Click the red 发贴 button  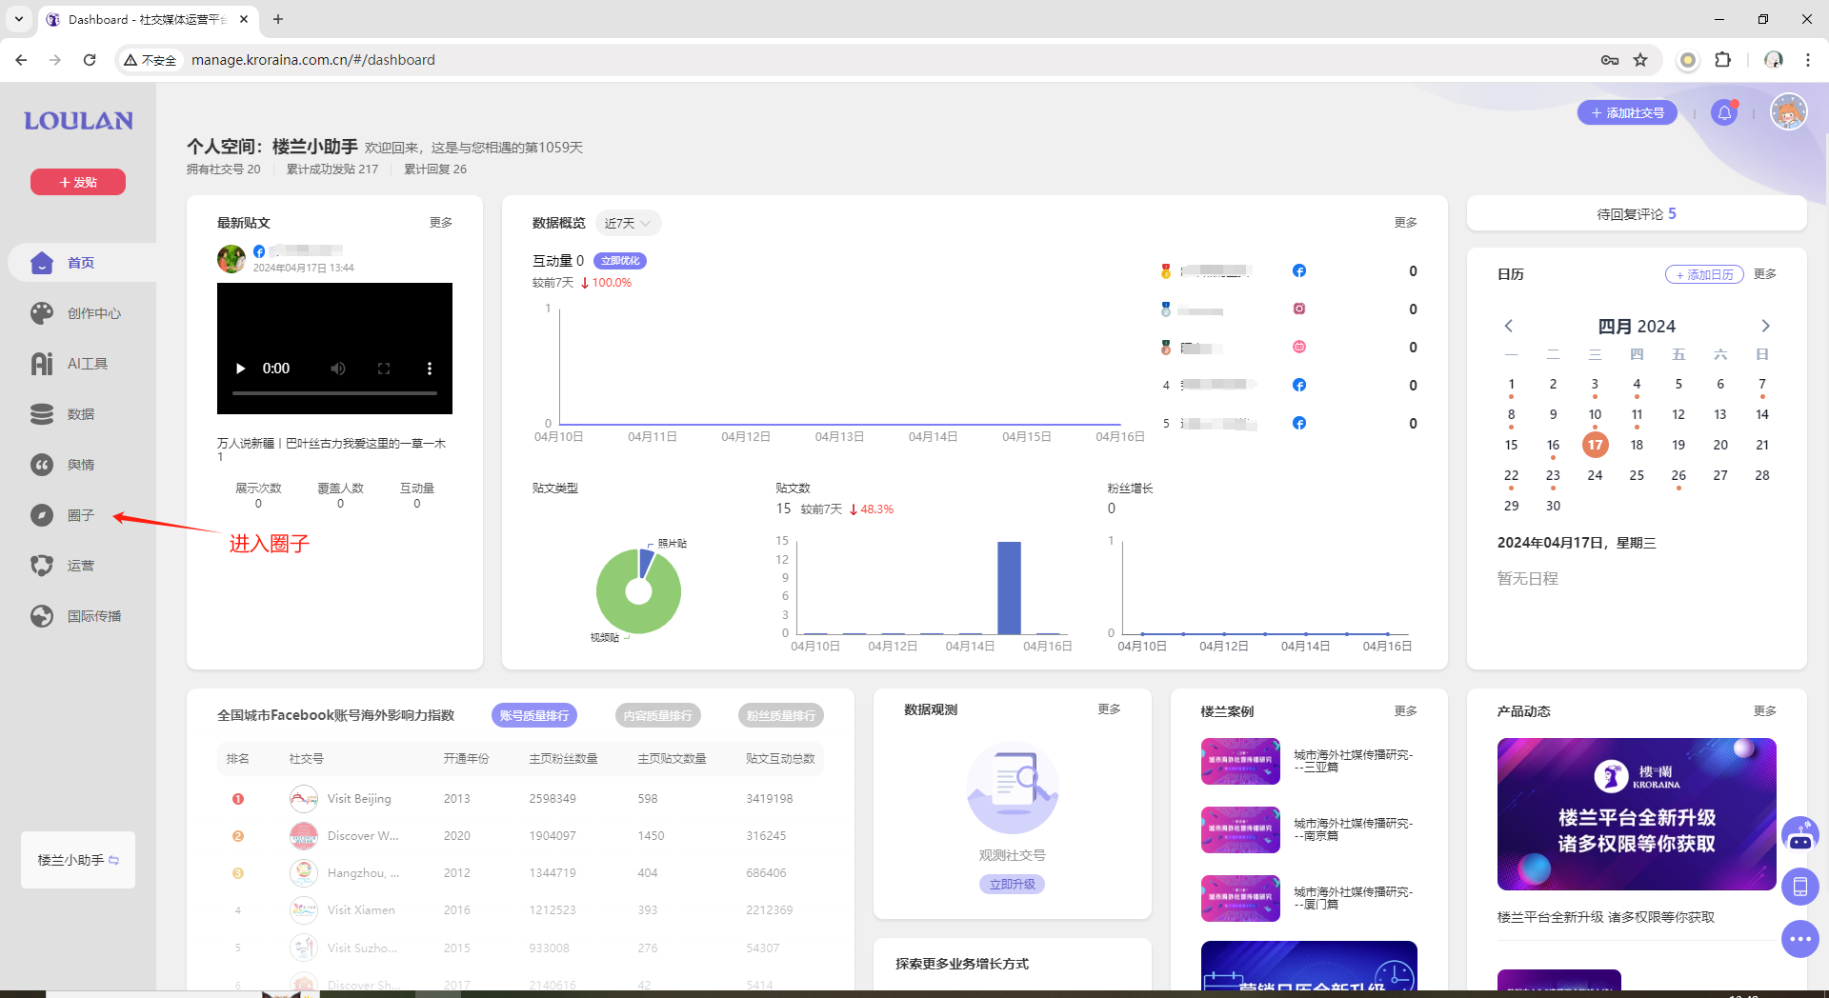pyautogui.click(x=78, y=182)
